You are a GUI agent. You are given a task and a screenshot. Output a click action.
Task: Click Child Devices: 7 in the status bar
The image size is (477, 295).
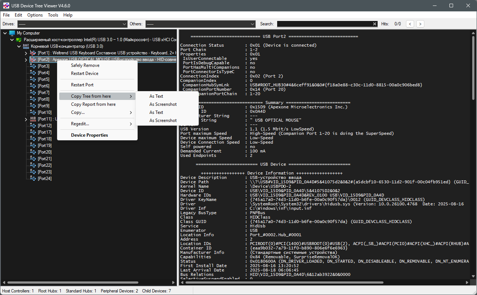click(x=157, y=291)
